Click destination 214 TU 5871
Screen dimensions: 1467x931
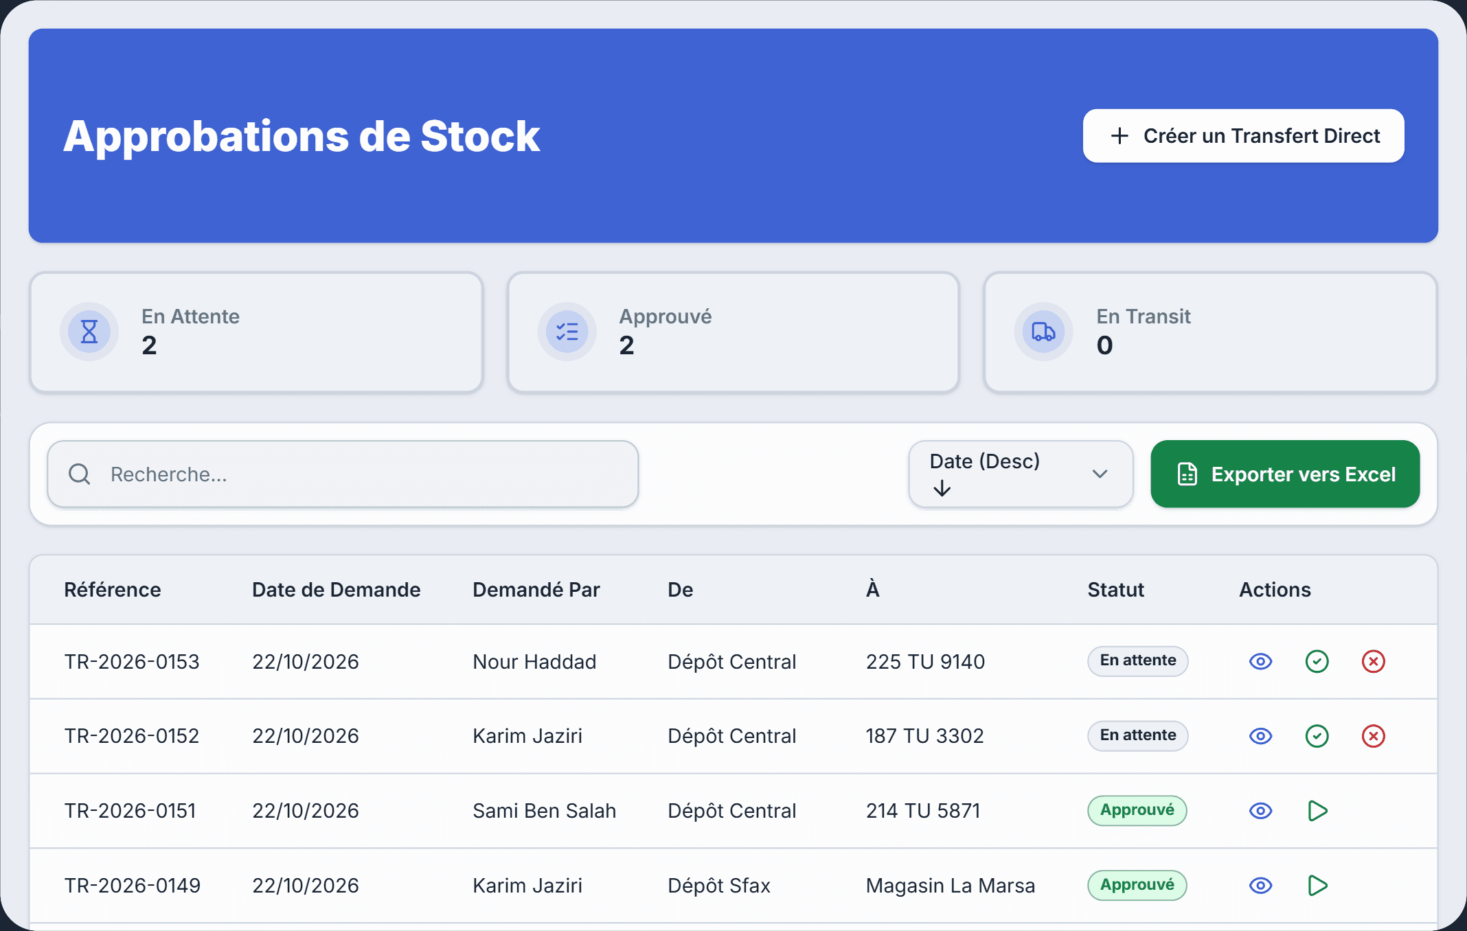click(923, 811)
